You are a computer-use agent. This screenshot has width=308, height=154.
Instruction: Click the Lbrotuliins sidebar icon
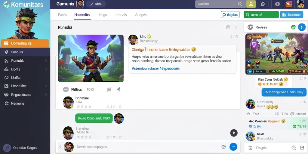(6, 86)
